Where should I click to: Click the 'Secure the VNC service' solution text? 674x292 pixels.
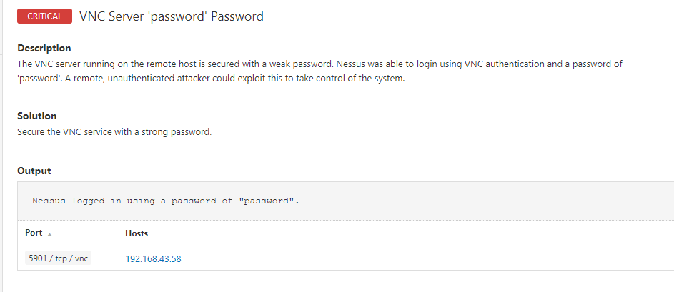114,132
